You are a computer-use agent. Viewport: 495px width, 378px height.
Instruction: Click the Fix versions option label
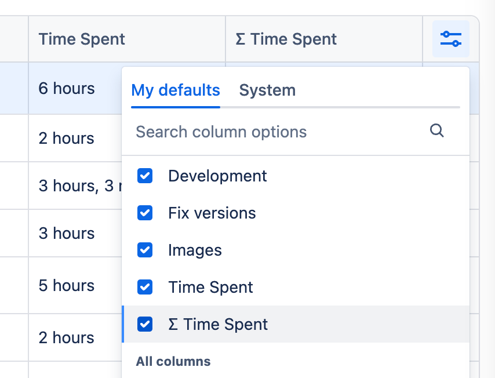point(212,213)
